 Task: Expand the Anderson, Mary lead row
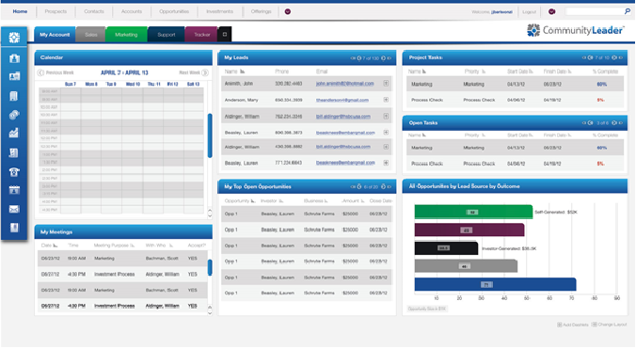pos(386,100)
